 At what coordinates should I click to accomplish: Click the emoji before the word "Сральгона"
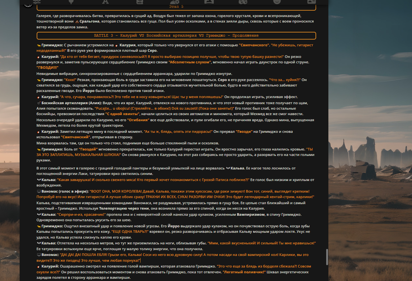77,22
